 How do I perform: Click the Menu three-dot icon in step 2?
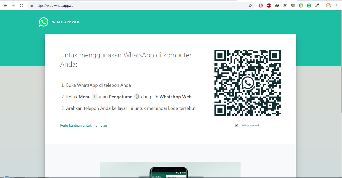coord(94,97)
